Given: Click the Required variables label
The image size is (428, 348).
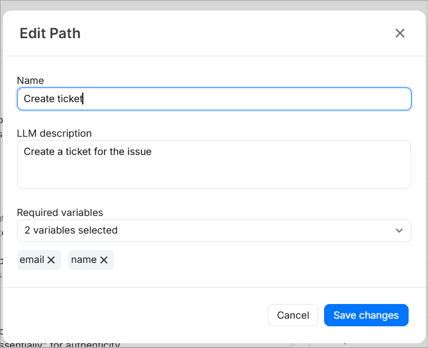Looking at the screenshot, I should pyautogui.click(x=60, y=212).
